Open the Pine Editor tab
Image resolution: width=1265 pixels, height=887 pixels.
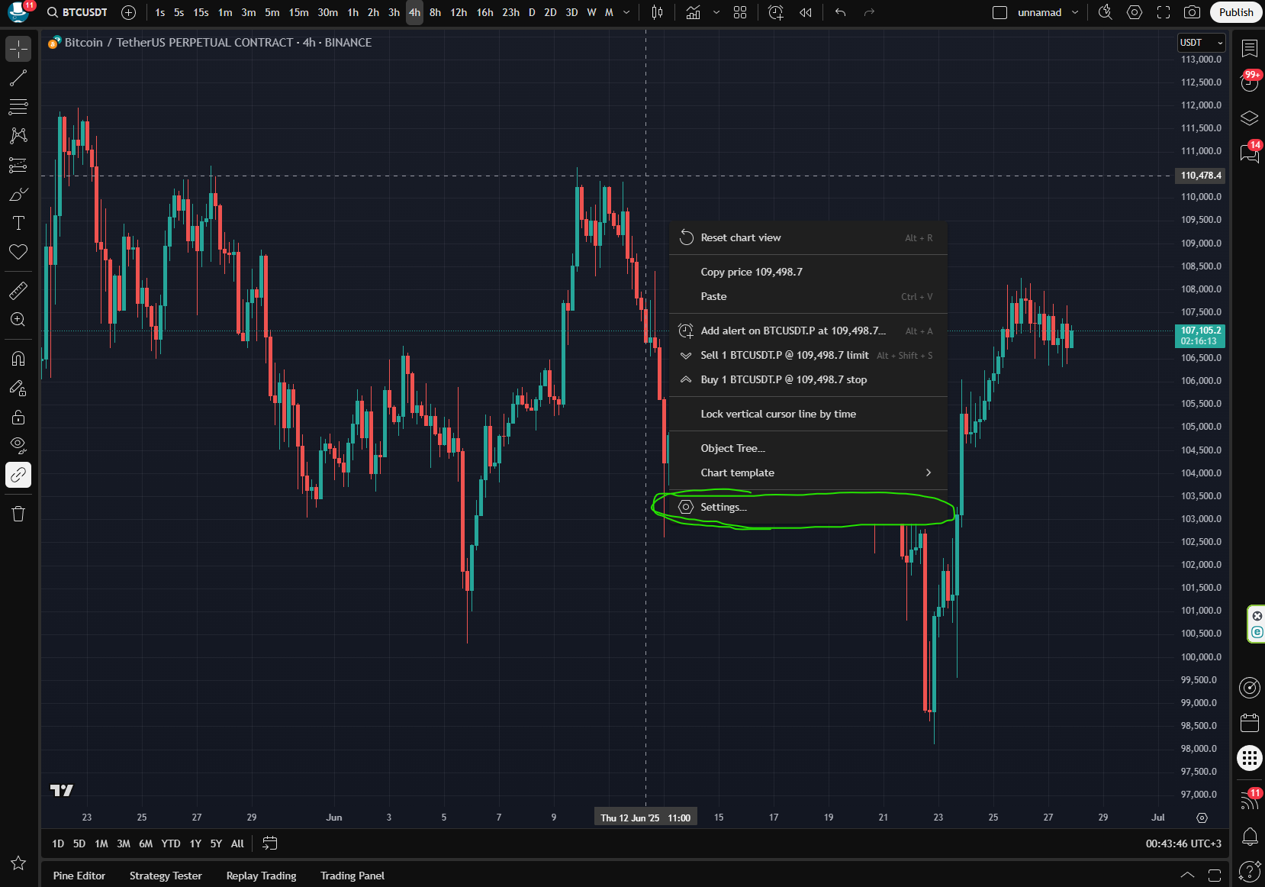(x=79, y=876)
